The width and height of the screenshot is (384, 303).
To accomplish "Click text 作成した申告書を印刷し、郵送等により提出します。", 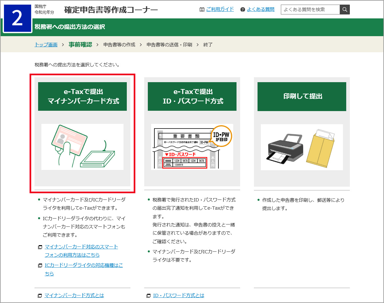I will (x=303, y=204).
